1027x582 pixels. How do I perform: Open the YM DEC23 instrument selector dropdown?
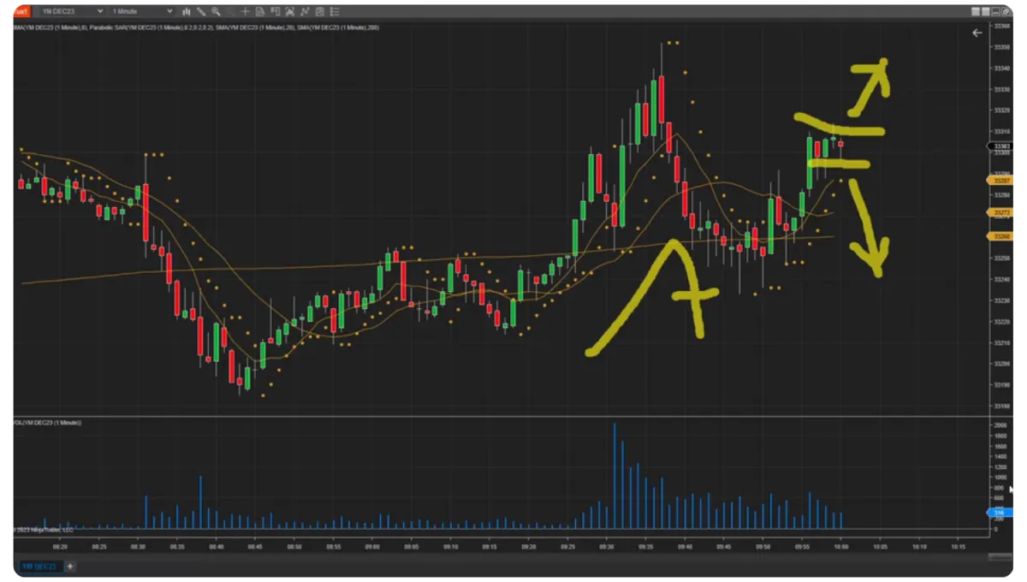tap(72, 12)
